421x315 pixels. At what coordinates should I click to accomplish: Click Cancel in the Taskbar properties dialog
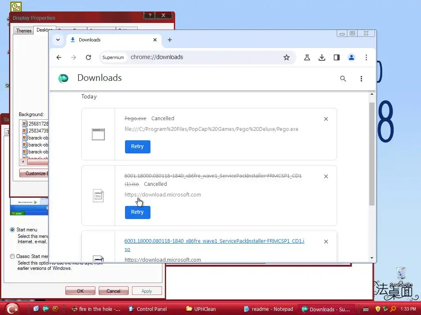(x=113, y=291)
